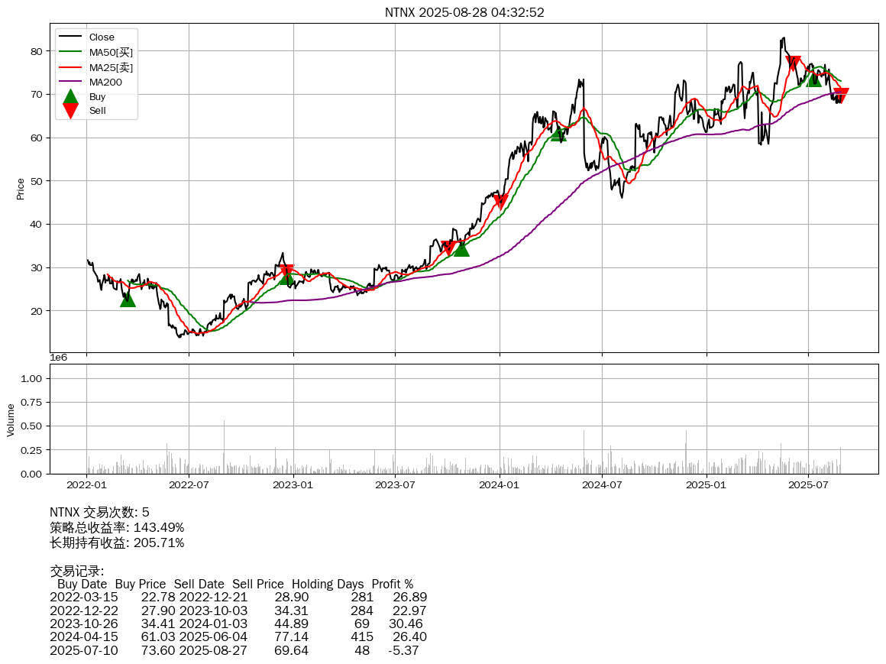Click the 2023-01 x-axis tick label
Screen dimensions: 886x664
[293, 484]
